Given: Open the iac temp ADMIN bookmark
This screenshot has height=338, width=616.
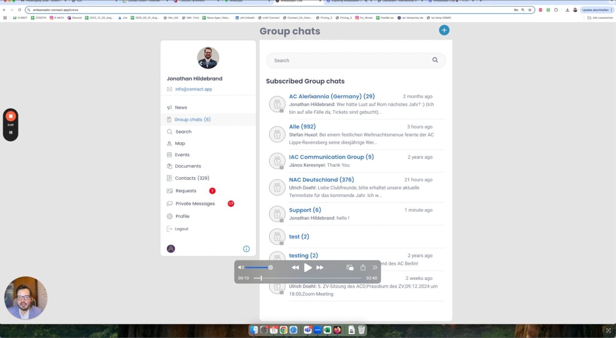Looking at the screenshot, I should coord(439,18).
